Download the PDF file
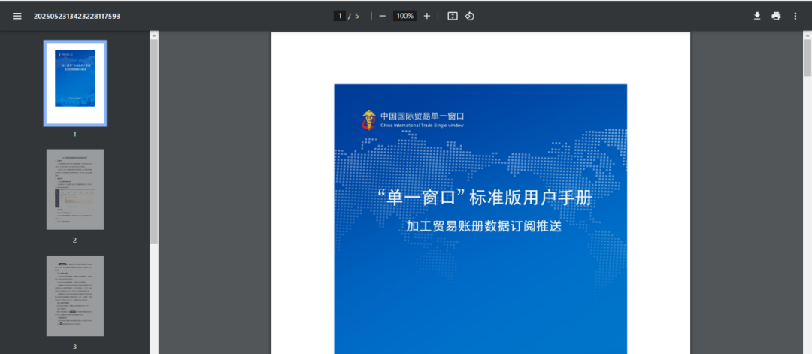The image size is (812, 354). tap(757, 16)
